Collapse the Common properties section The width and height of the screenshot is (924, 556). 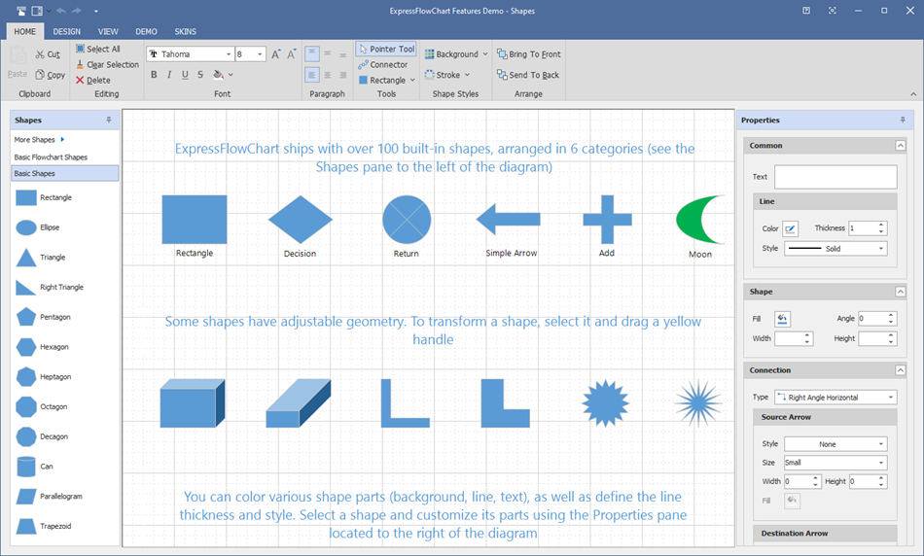(x=900, y=146)
